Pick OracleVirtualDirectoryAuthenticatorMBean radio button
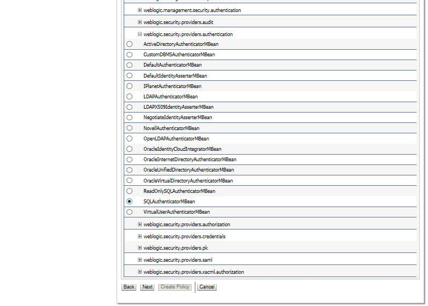This screenshot has height=306, width=428. tap(129, 180)
